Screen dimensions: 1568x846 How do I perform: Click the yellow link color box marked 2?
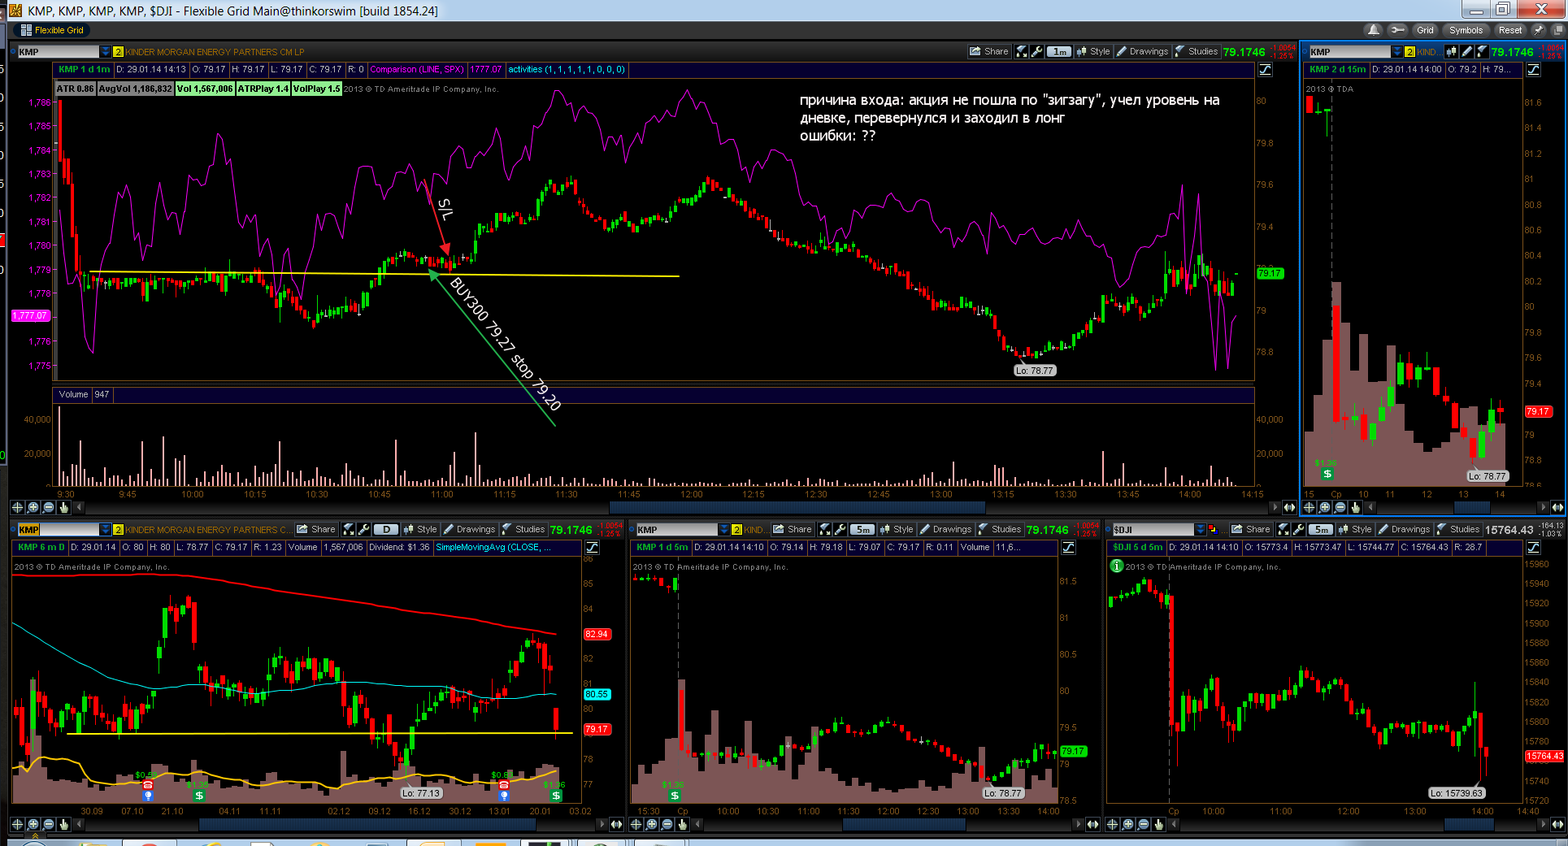click(118, 51)
